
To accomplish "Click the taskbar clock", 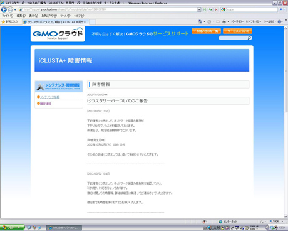I will point(282,228).
